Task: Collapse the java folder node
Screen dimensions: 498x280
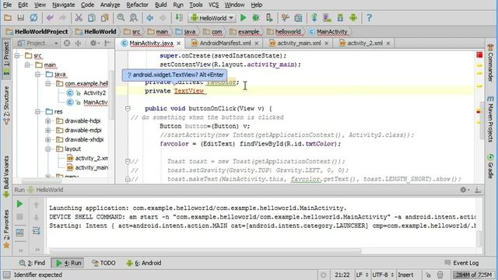Action: coord(38,75)
